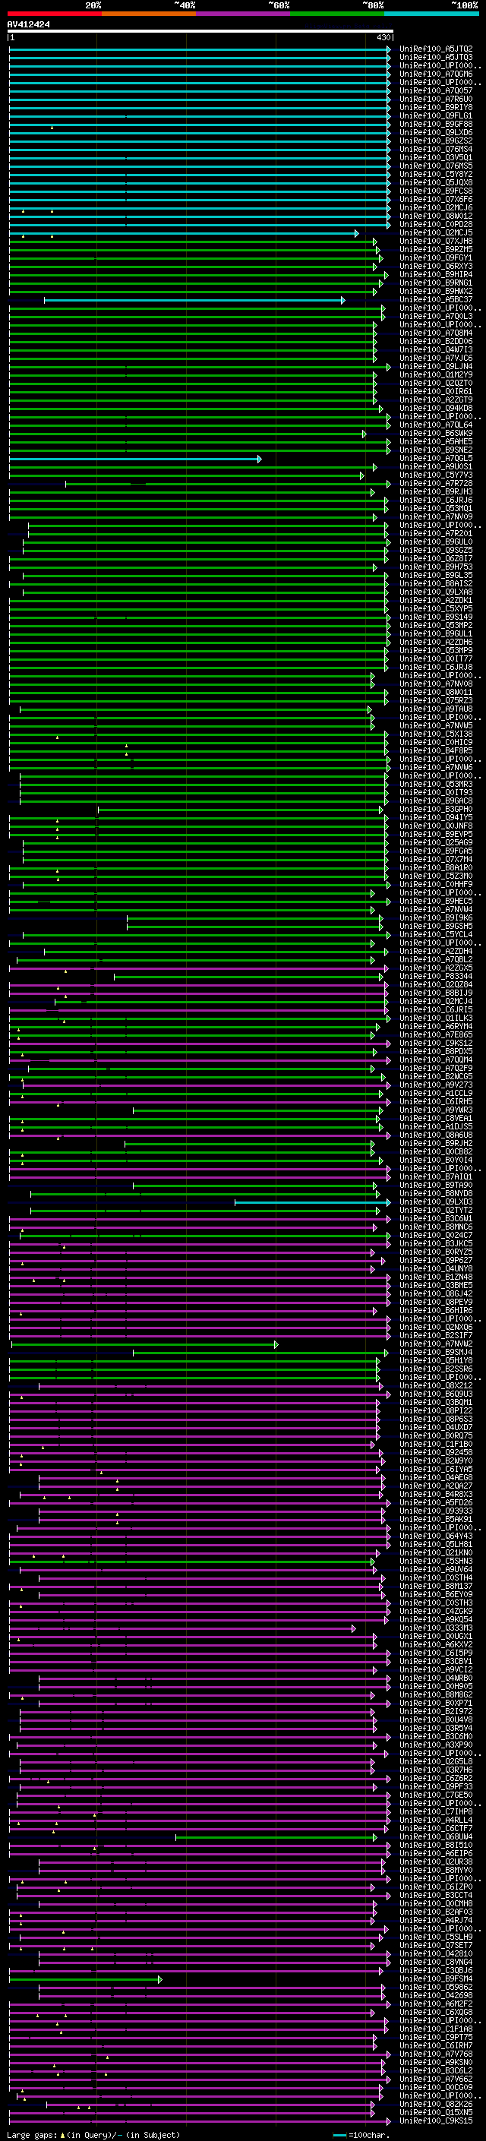This screenshot has width=486, height=2141.
Task: Click the cyan alignment bar for A5BC37
Action: 194,300
